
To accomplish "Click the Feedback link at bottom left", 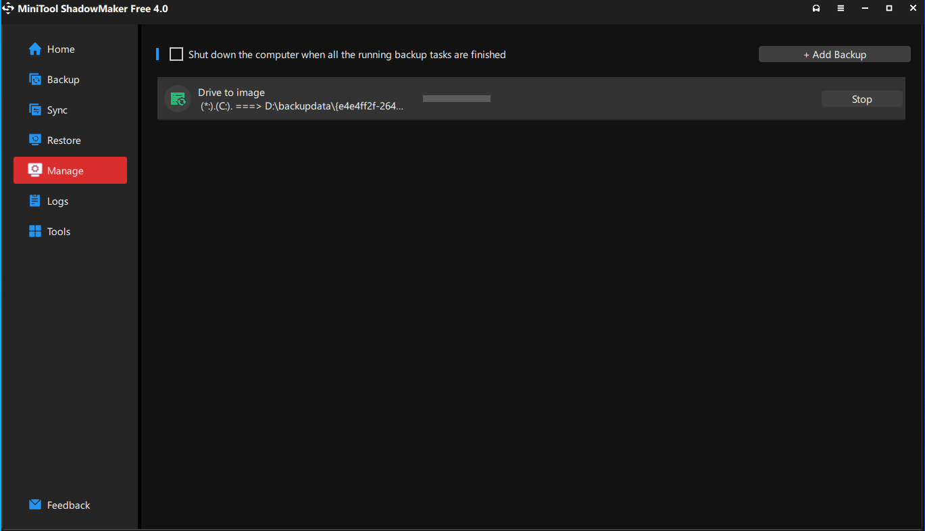I will (x=68, y=505).
